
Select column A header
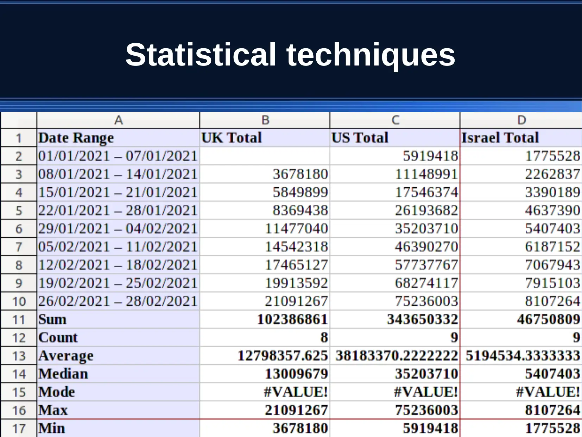click(x=118, y=120)
